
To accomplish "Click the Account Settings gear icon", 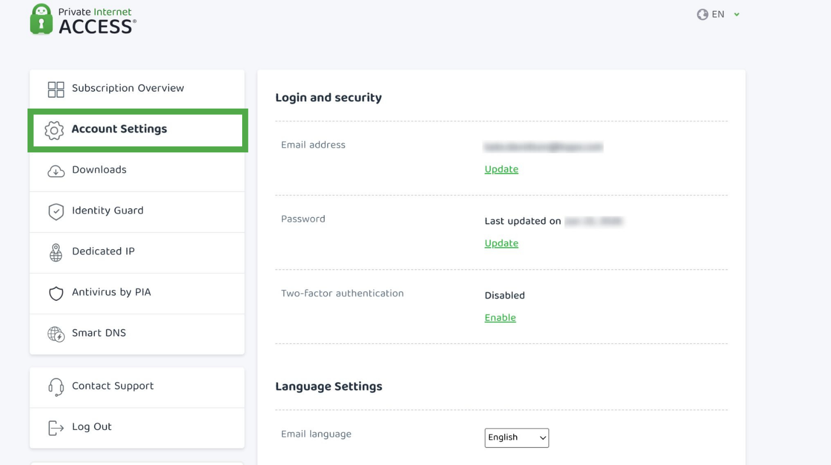I will [54, 130].
